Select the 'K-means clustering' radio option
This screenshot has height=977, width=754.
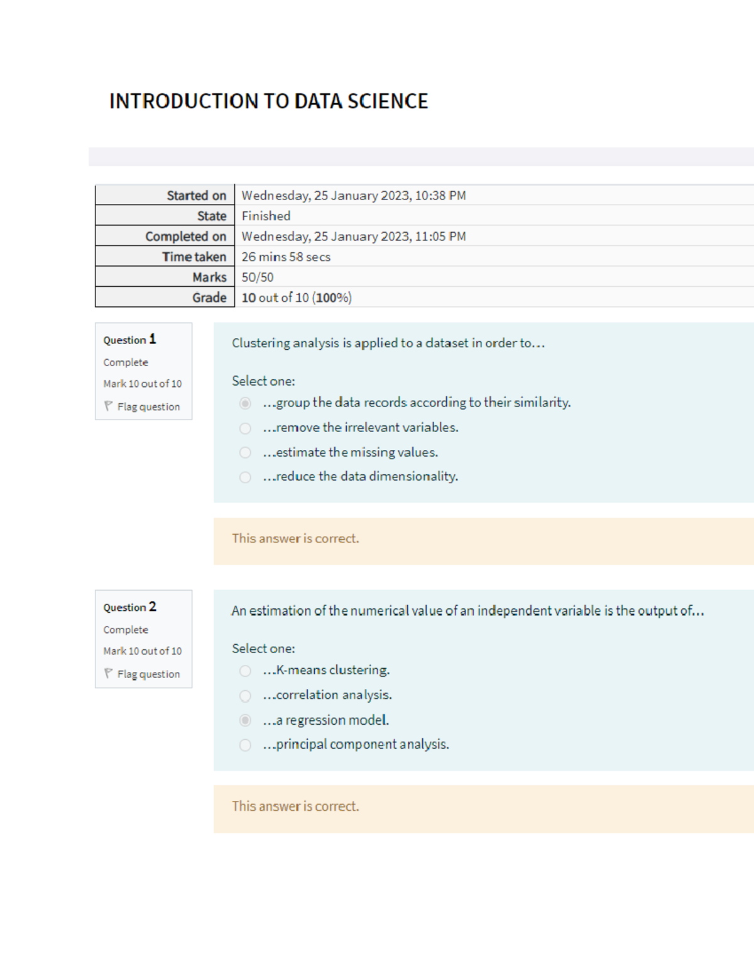pyautogui.click(x=245, y=671)
